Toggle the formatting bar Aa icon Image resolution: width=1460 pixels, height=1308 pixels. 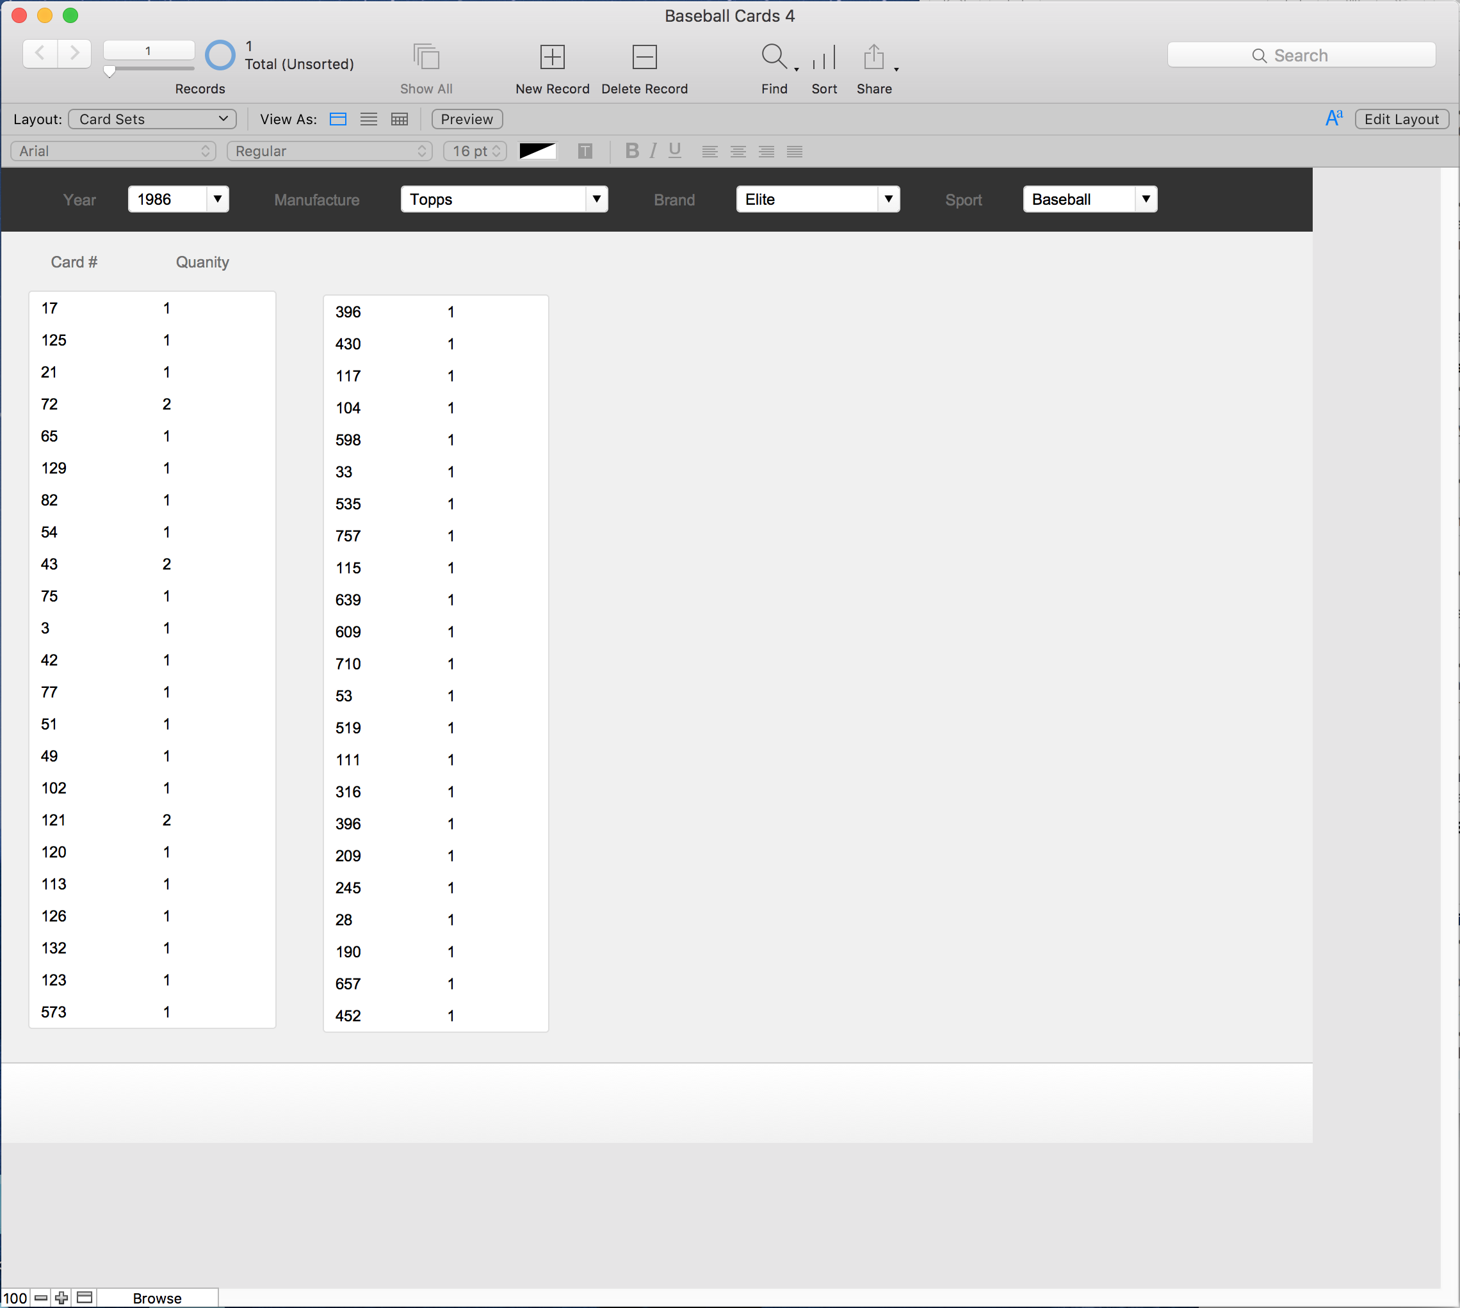click(1334, 118)
